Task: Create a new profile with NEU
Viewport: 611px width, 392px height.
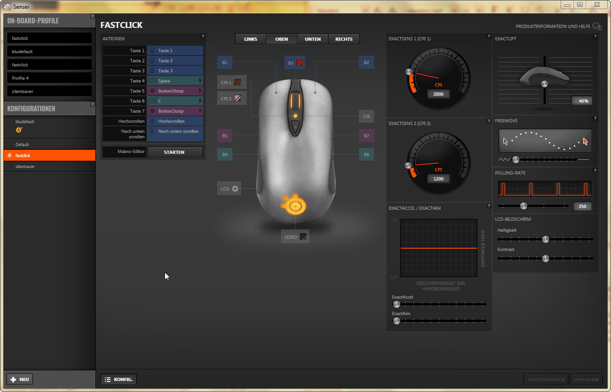Action: point(20,379)
